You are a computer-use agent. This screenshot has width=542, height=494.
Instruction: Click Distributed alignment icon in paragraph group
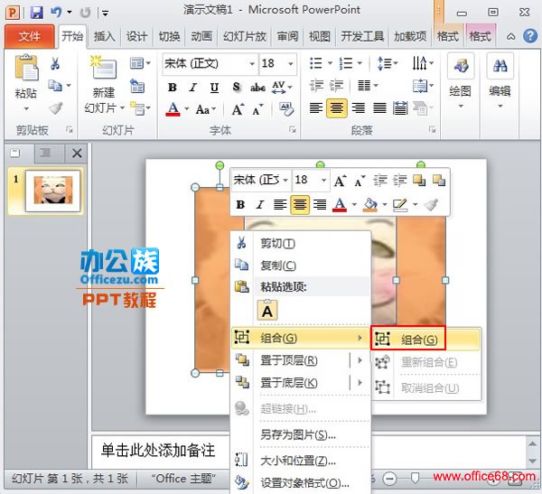[400, 108]
